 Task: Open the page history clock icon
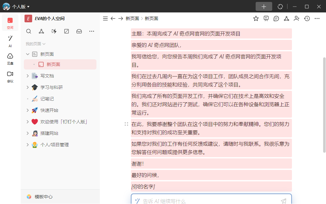click(307, 18)
